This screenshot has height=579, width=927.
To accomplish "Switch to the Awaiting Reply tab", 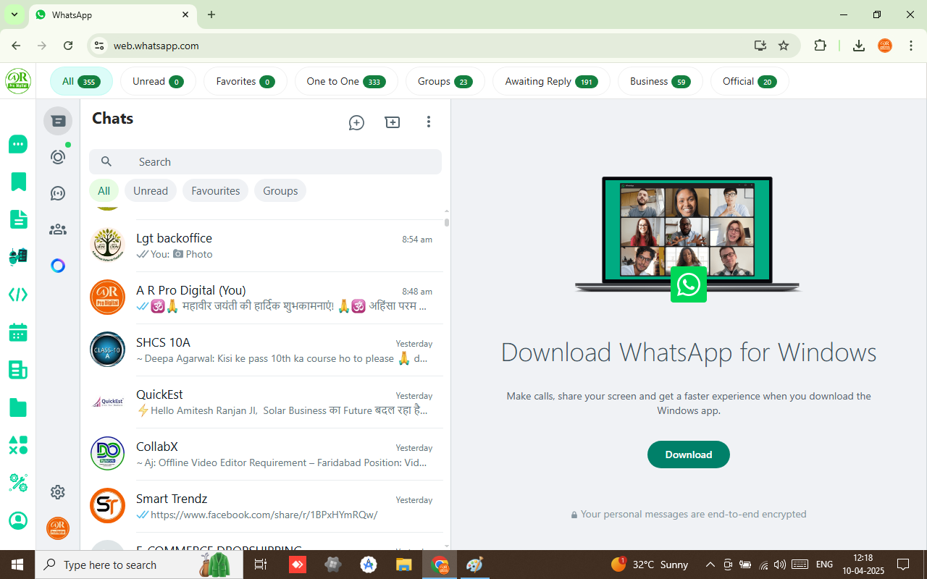I will pos(550,82).
